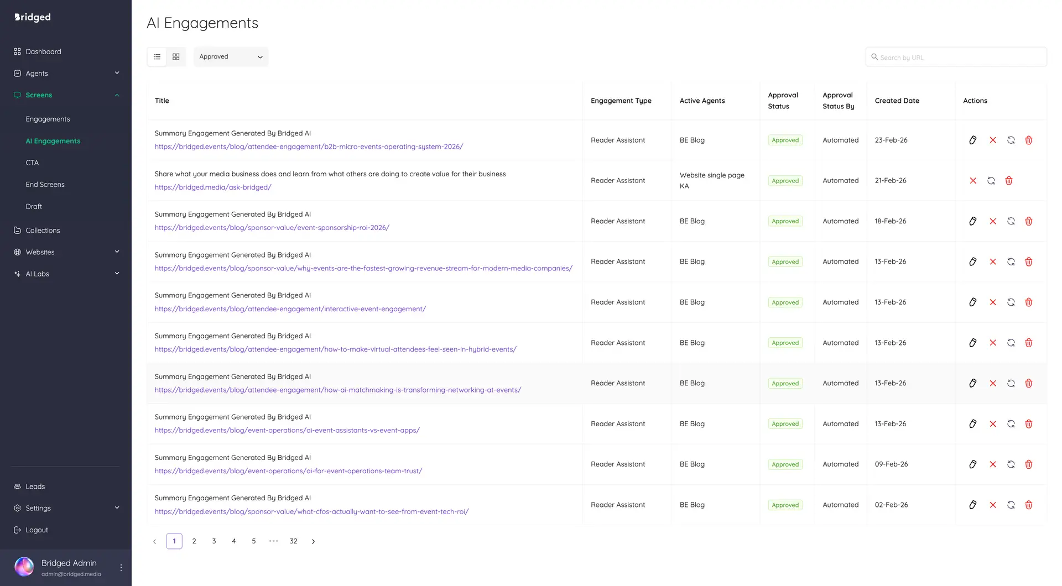This screenshot has width=1062, height=586.
Task: Go to page 32 of results
Action: 294,541
